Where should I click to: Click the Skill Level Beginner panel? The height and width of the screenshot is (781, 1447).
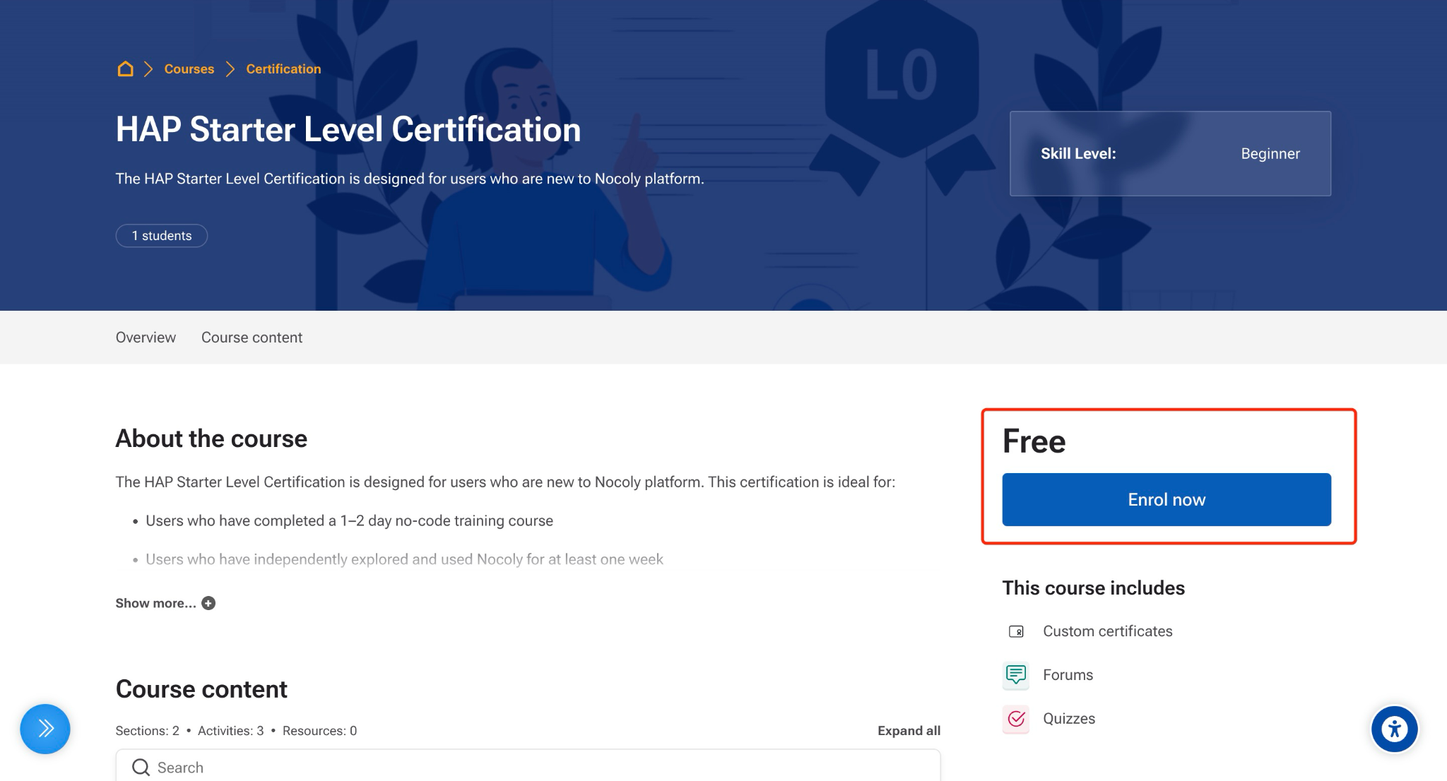click(1170, 153)
